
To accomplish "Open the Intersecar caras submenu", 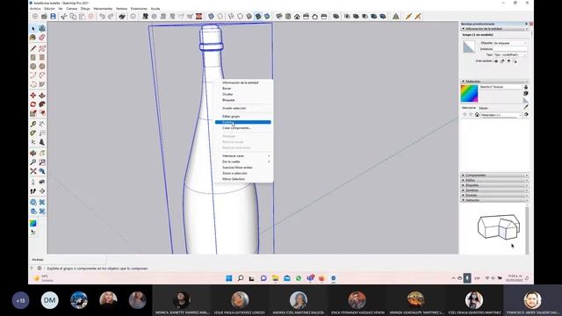I will coord(243,156).
